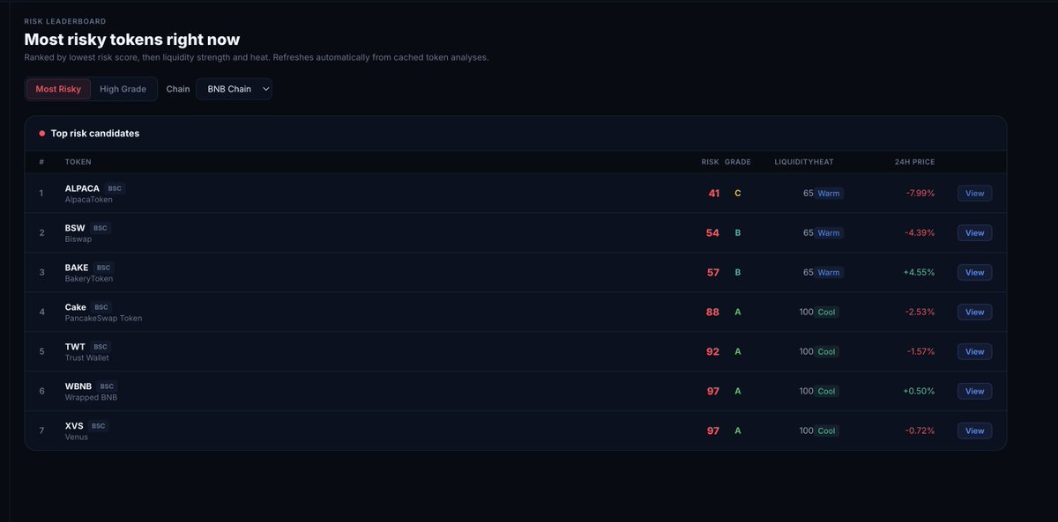Open View for BAKE token
This screenshot has height=522, width=1058.
[x=974, y=273]
